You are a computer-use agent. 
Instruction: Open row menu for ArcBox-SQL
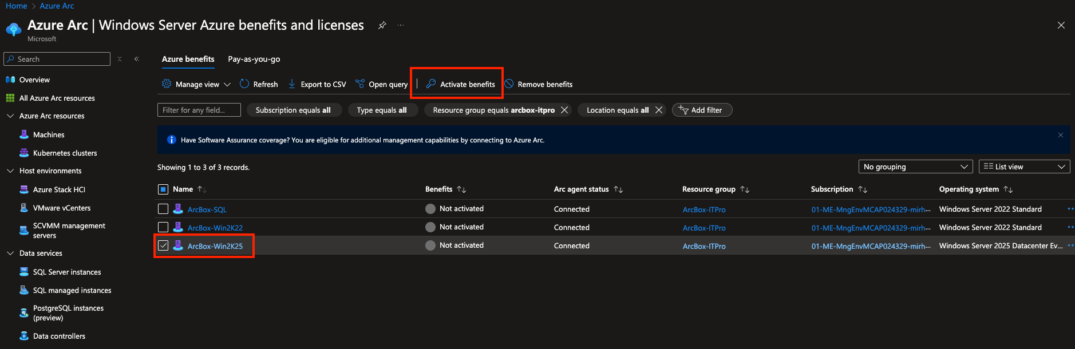1070,209
